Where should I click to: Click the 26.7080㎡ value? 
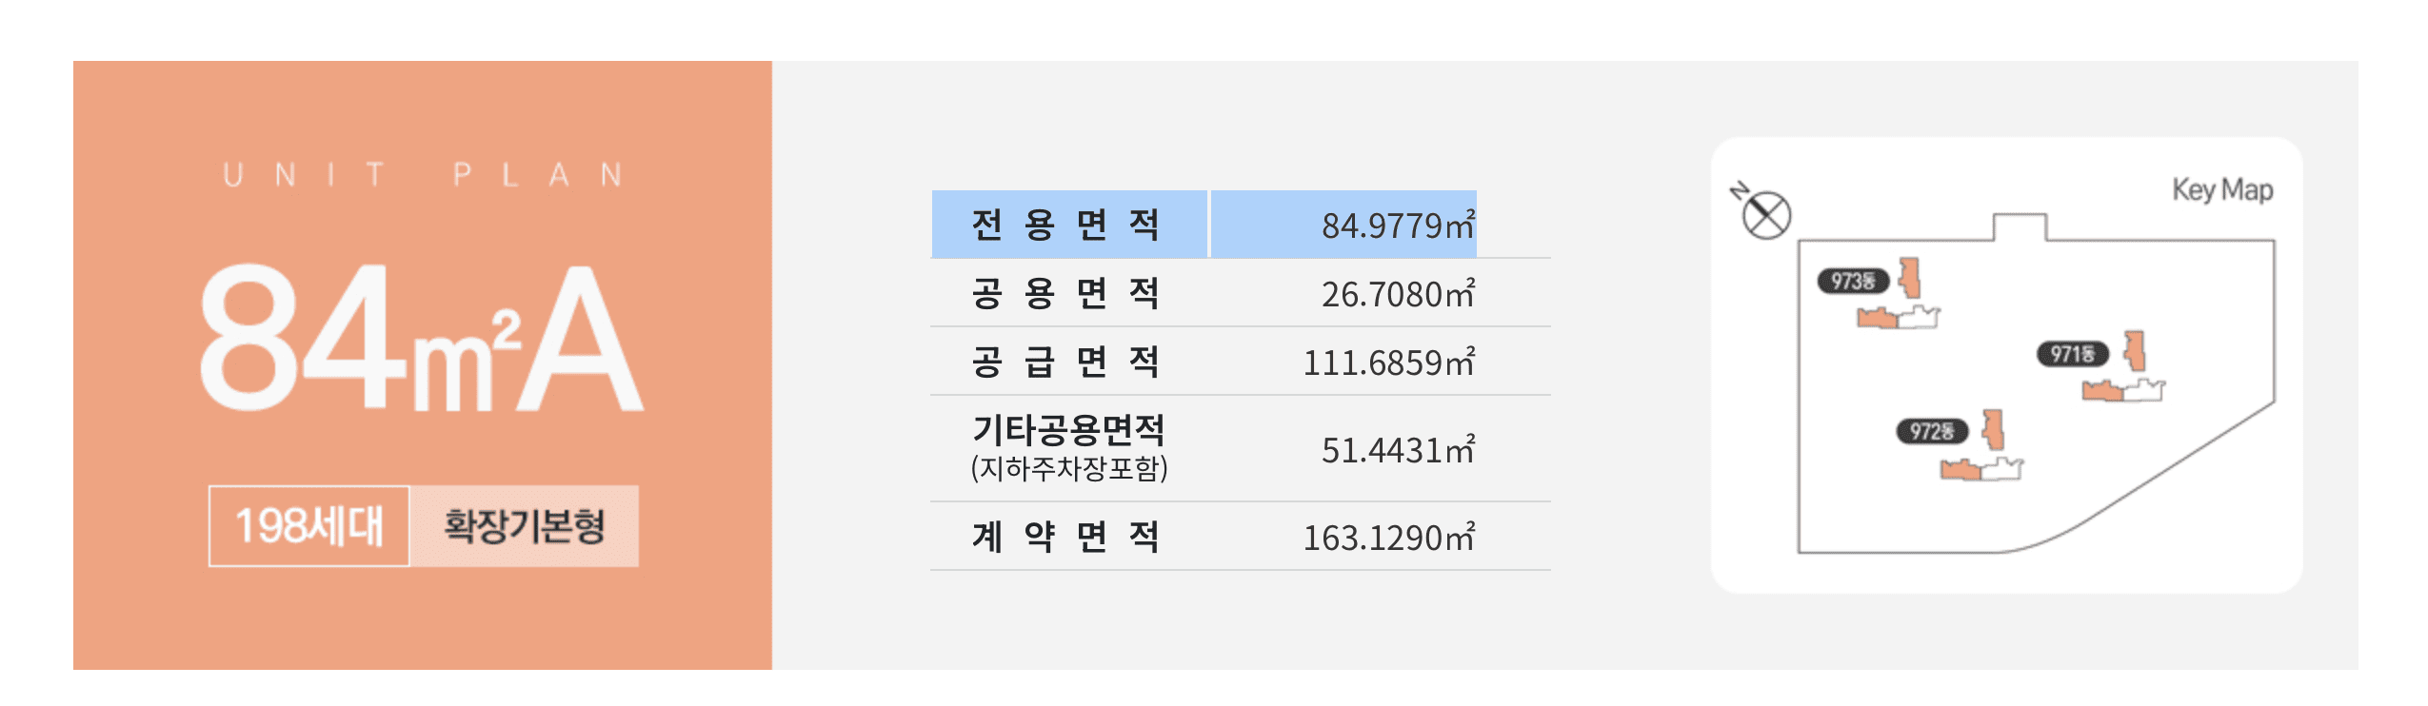pyautogui.click(x=1397, y=294)
